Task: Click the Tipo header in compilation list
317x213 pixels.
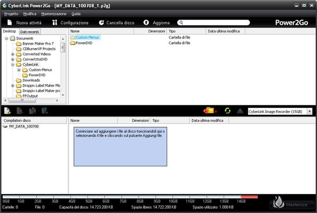Action: point(170,121)
